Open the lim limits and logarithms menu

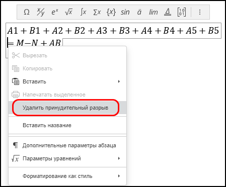(x=153, y=12)
